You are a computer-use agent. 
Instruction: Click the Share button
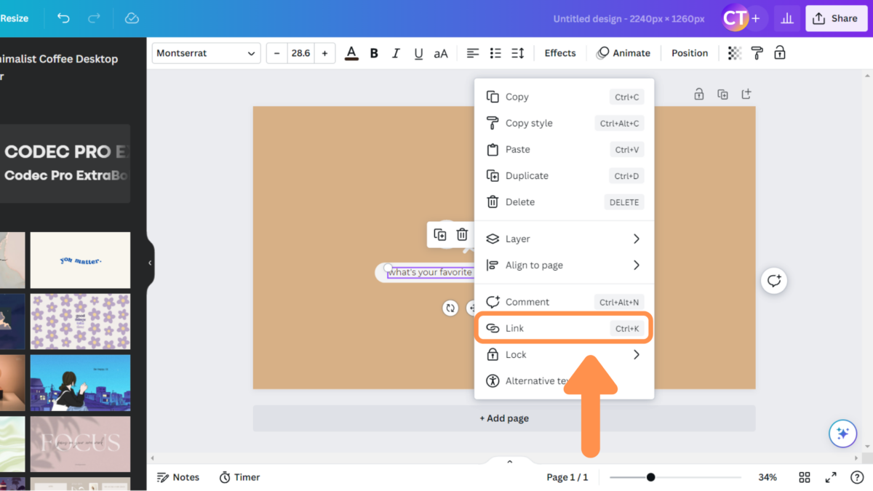click(x=836, y=18)
